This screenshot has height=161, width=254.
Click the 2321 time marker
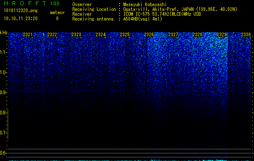click(x=28, y=34)
